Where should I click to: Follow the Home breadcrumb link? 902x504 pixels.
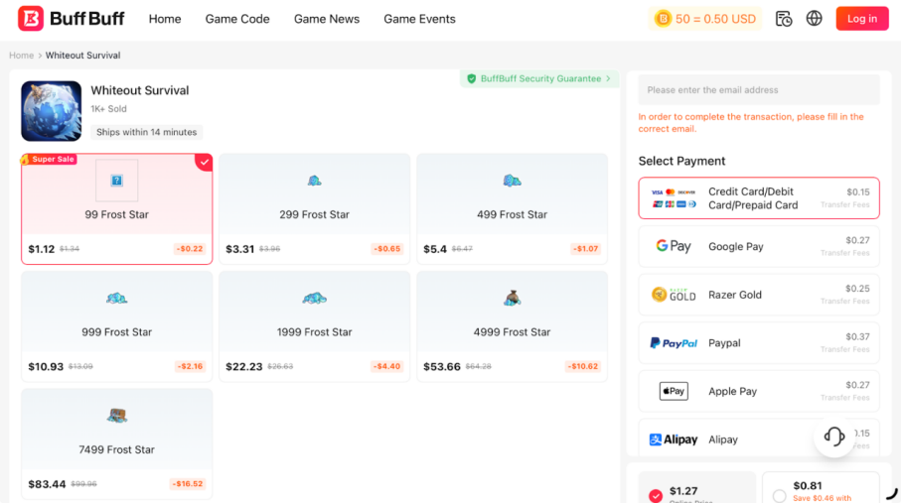pos(21,56)
